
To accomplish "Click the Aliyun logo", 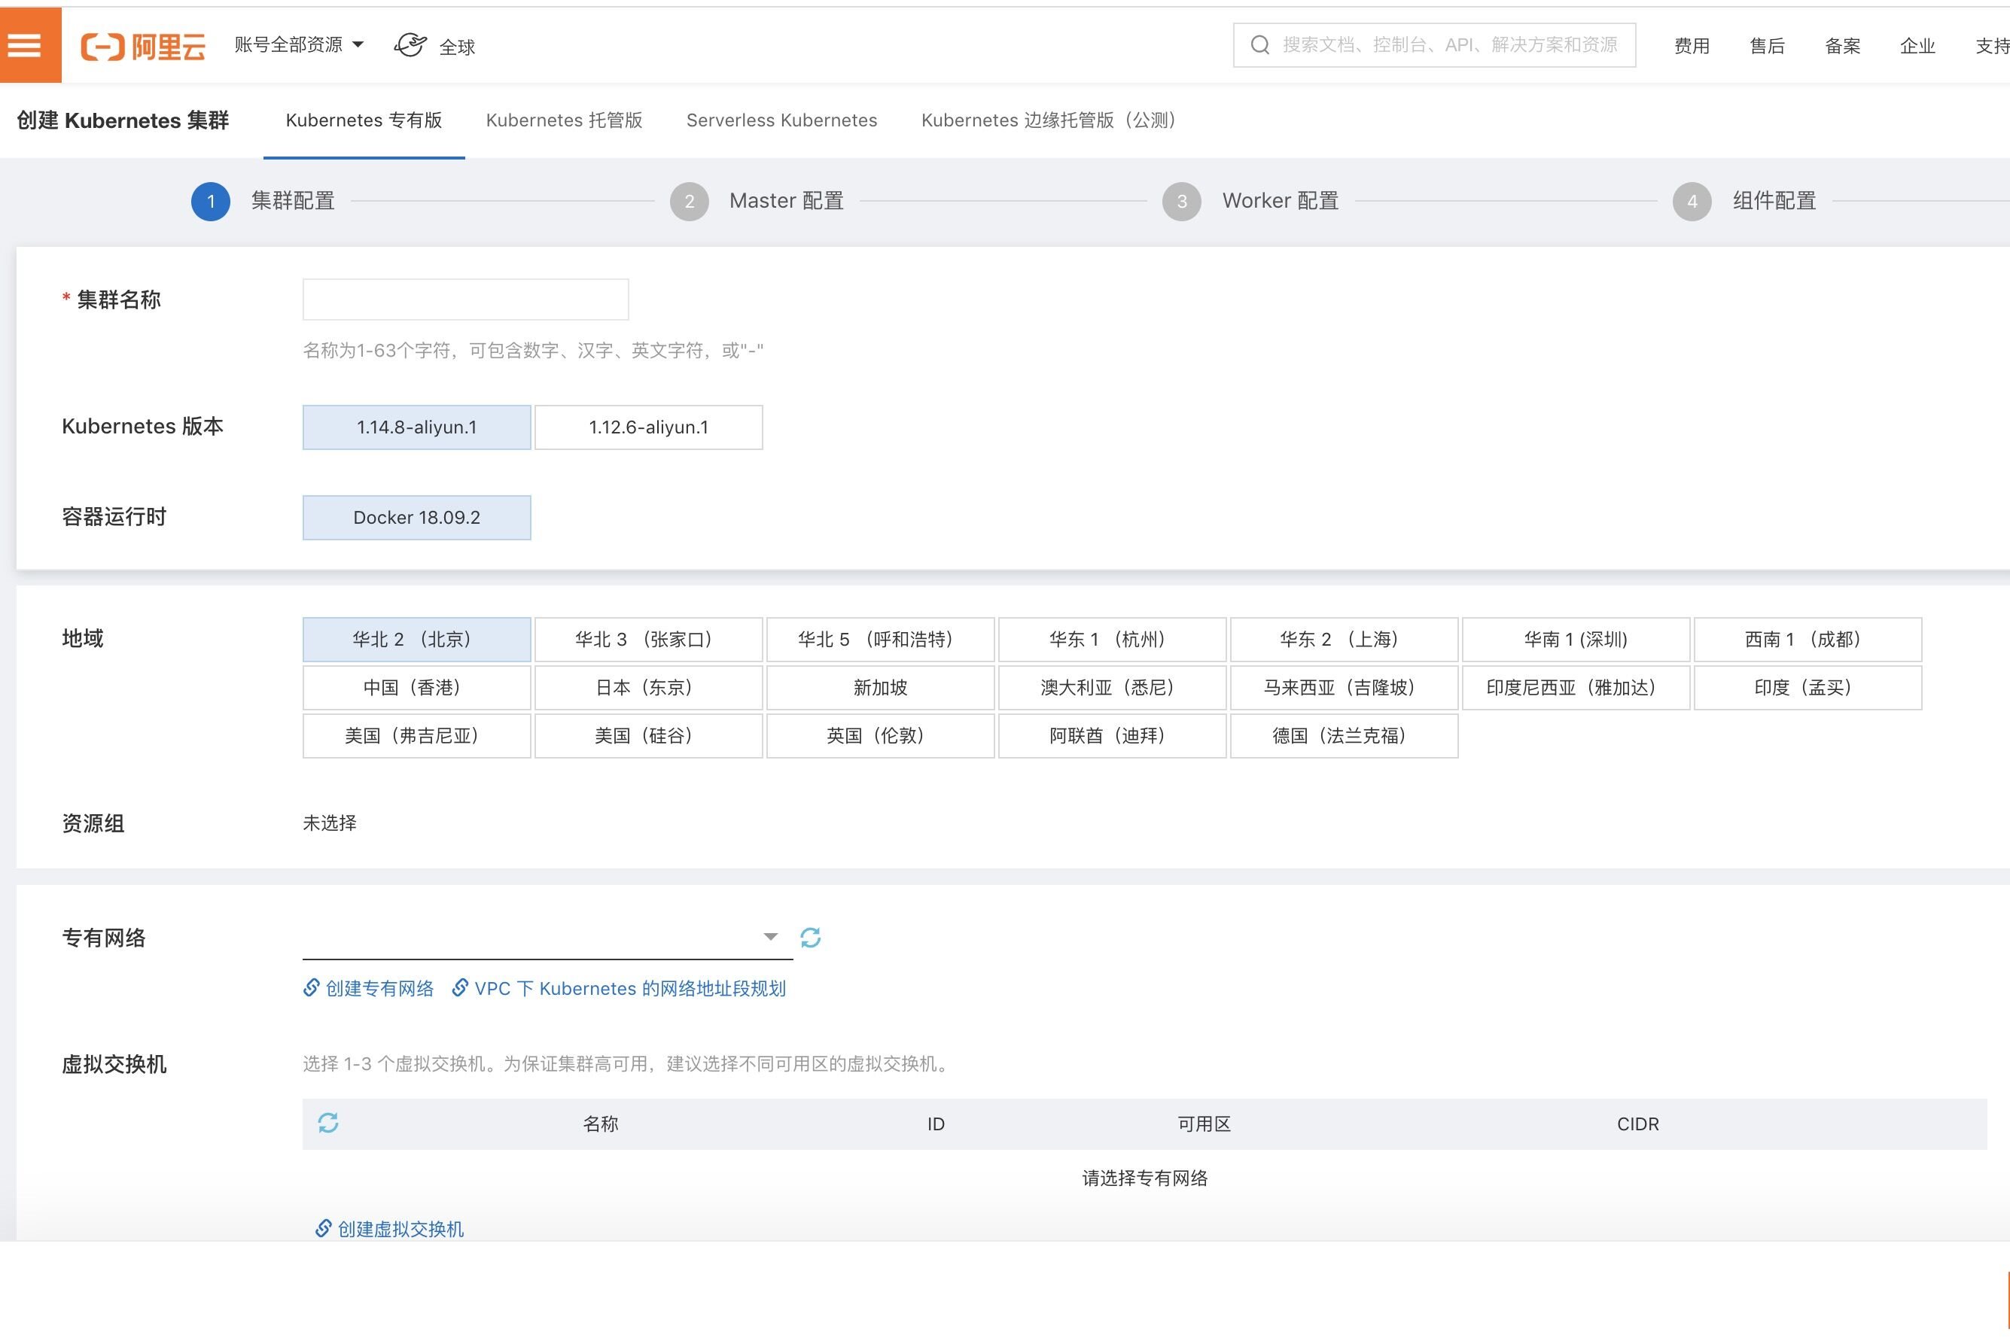I will coord(143,46).
